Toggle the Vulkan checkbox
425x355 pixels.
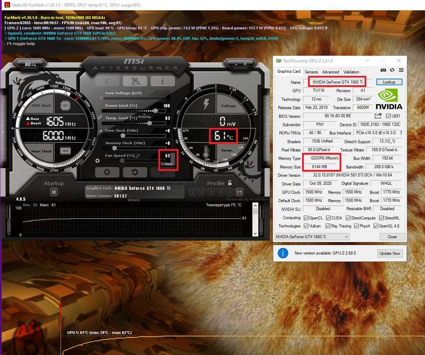coord(306,226)
